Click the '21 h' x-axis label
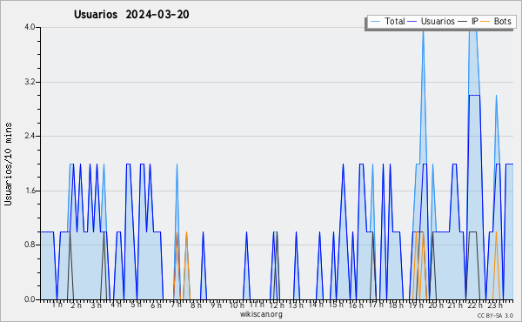Image resolution: width=522 pixels, height=322 pixels. coord(455,305)
